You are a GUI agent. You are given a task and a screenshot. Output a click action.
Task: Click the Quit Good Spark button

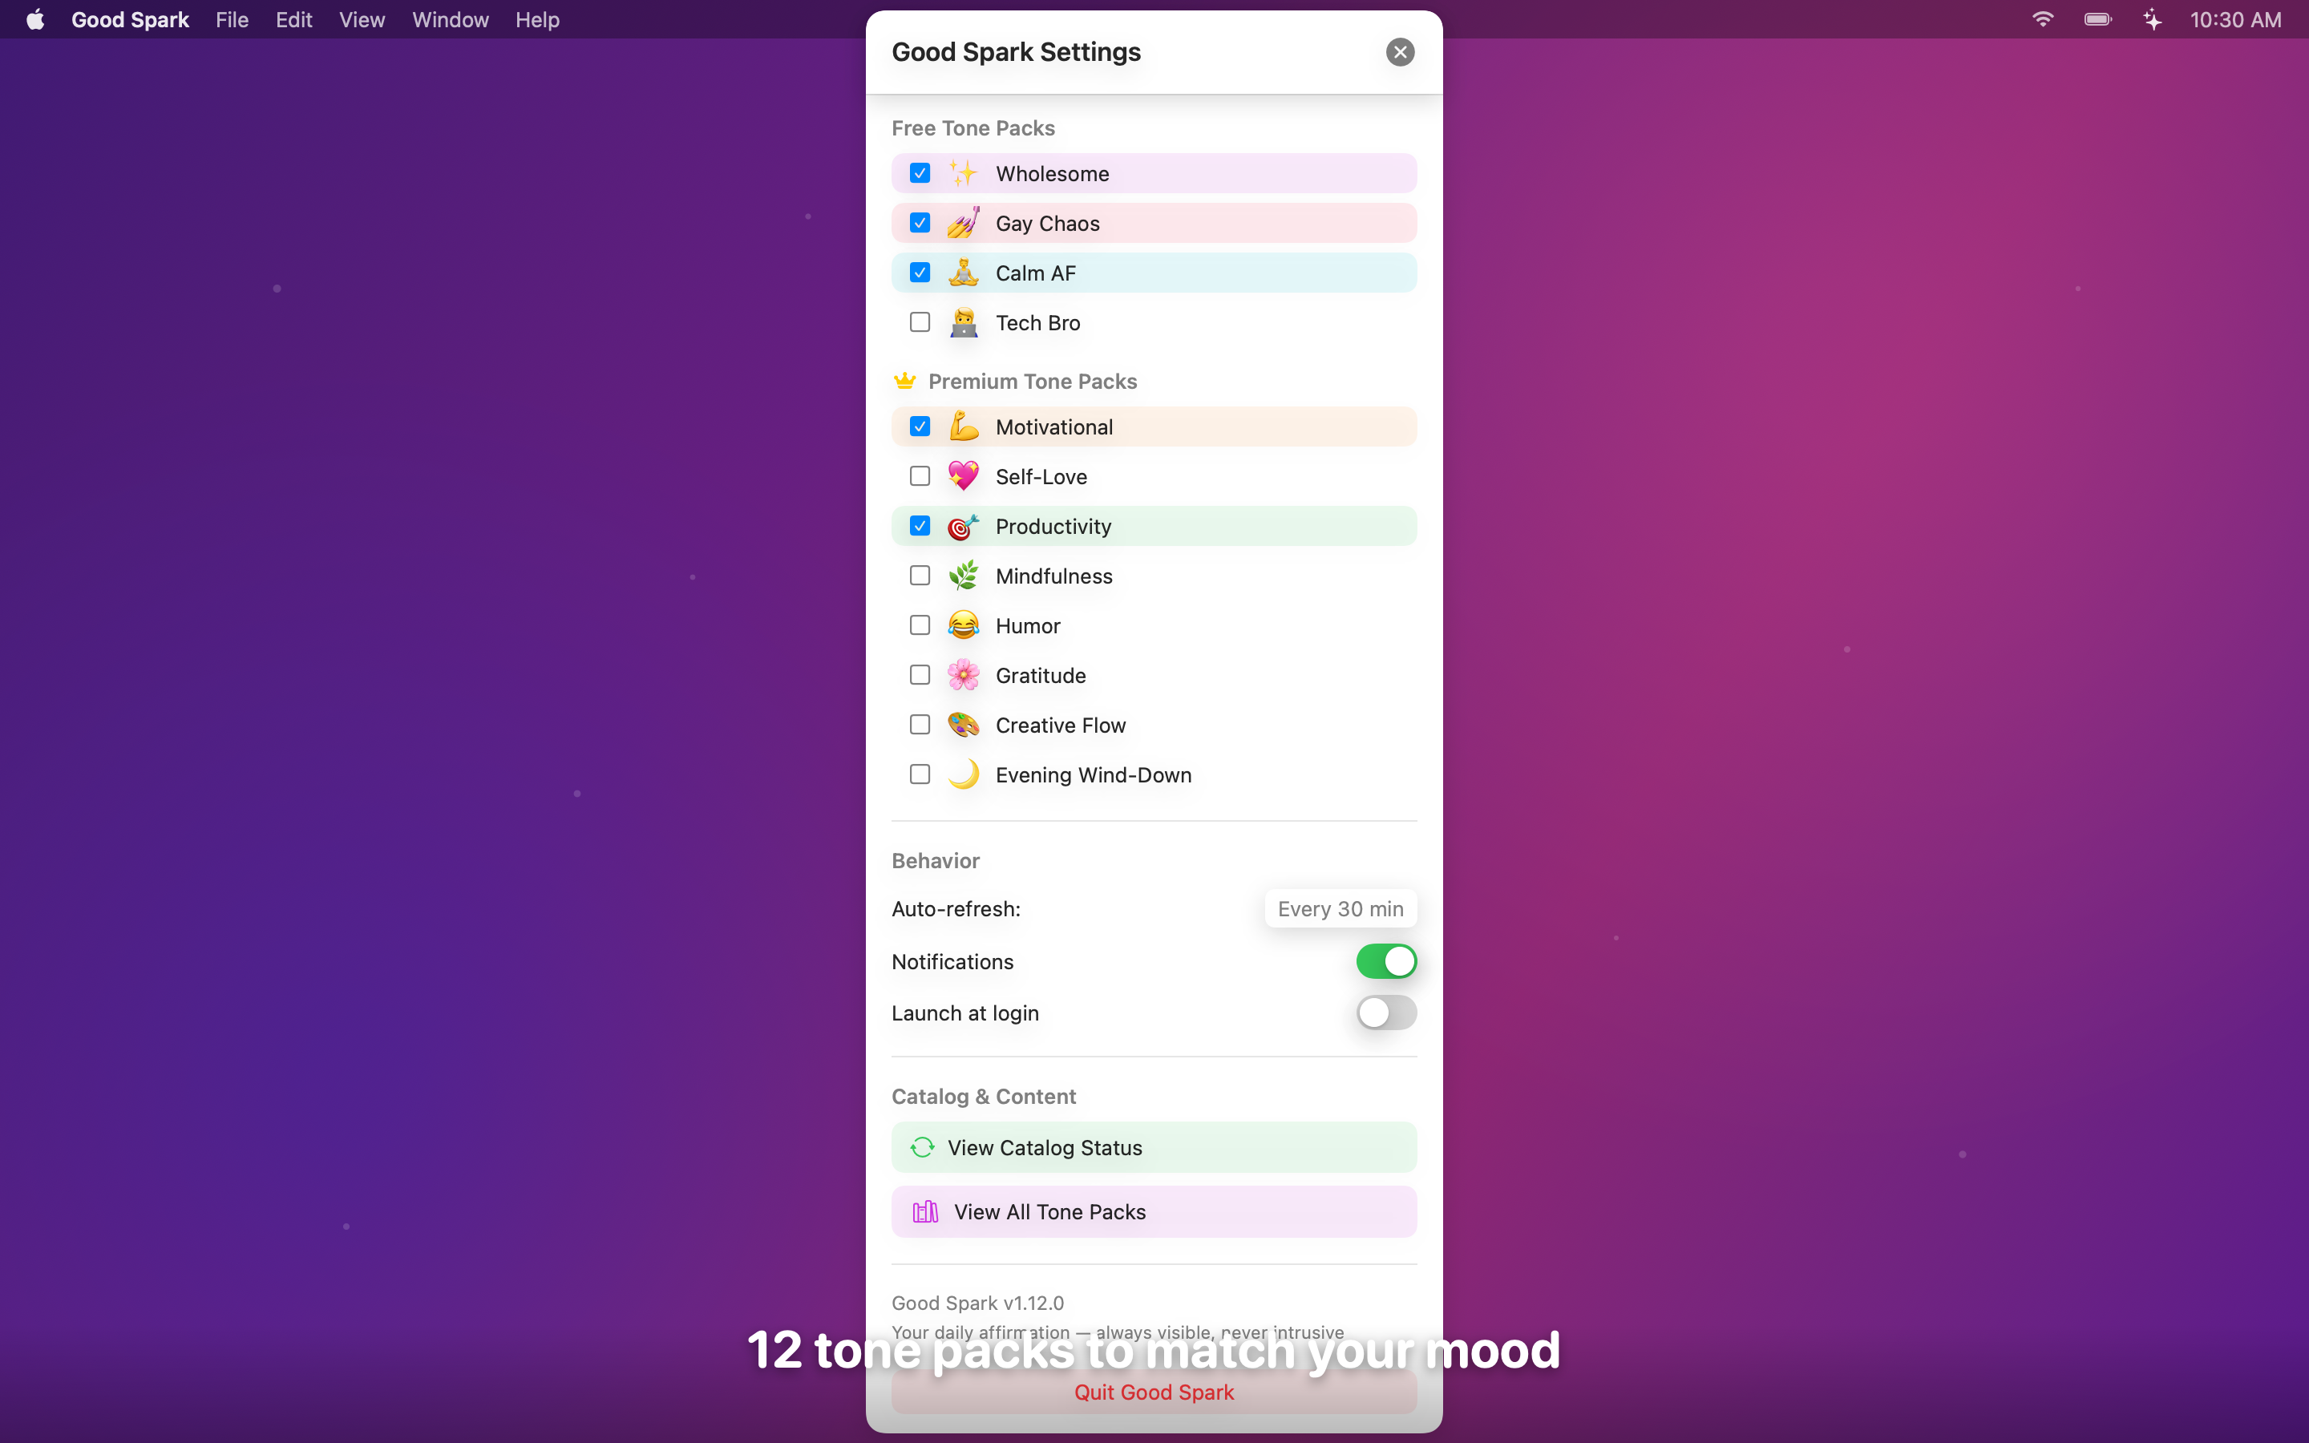click(1154, 1392)
